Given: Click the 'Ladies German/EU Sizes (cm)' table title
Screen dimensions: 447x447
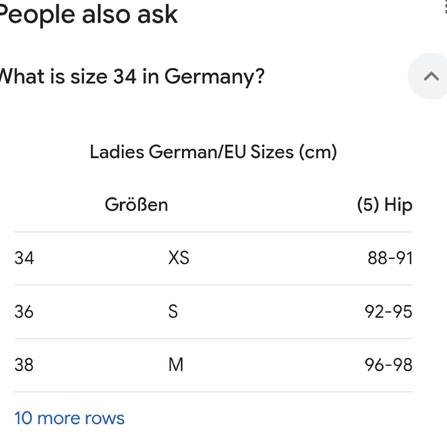Looking at the screenshot, I should pos(213,152).
